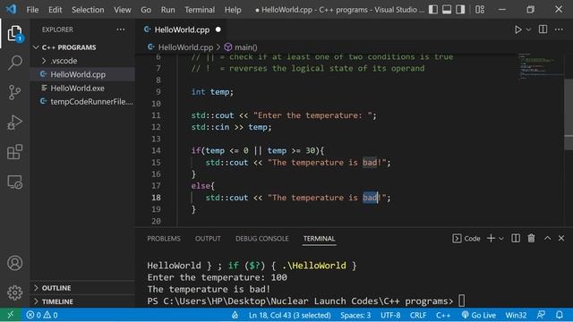Toggle the bottom panel layout
Screen dimensions: 573x322
447,10
